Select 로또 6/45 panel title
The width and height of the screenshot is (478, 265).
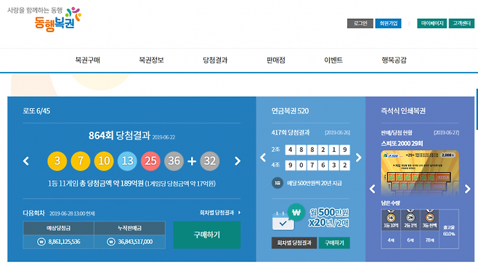(36, 111)
